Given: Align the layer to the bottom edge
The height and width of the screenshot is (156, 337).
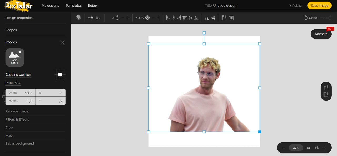Looking at the screenshot, I should pos(196,18).
